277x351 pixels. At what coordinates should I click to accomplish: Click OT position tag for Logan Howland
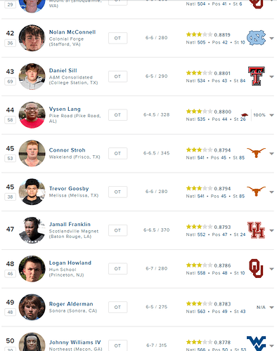(x=117, y=269)
